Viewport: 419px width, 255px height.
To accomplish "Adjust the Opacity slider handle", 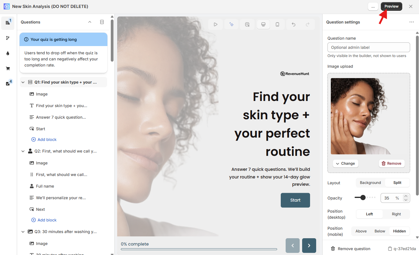I will tap(363, 198).
